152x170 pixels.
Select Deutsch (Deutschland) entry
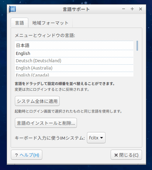(74, 61)
